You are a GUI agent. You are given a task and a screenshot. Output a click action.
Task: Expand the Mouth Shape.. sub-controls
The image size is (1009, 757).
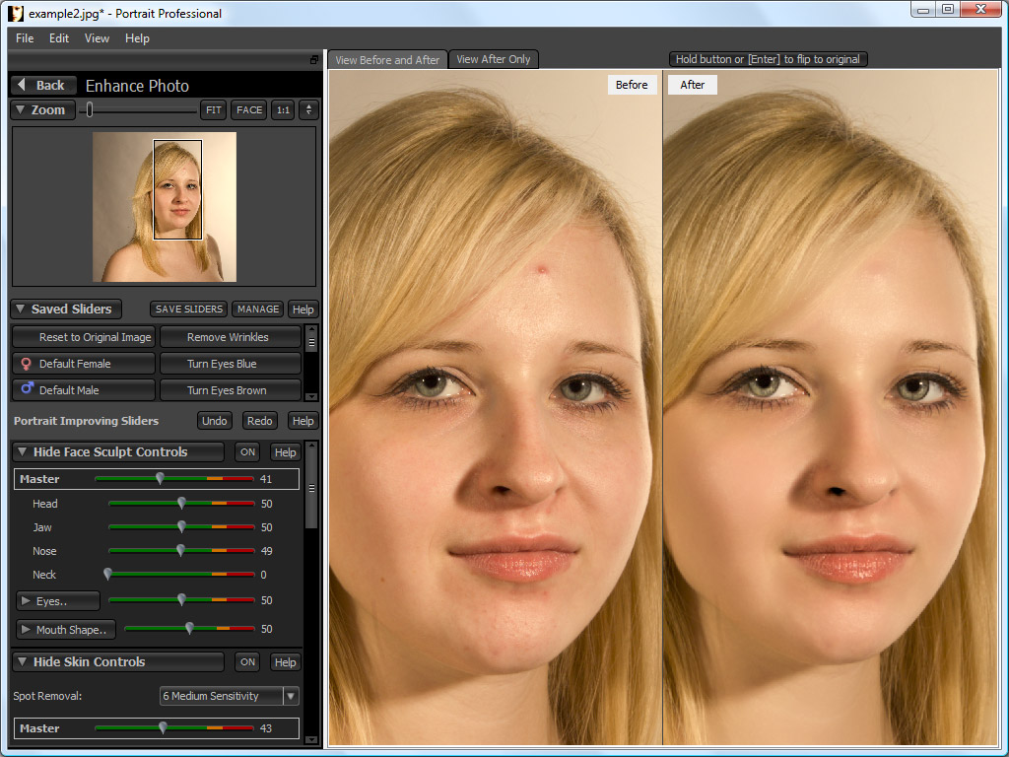66,630
